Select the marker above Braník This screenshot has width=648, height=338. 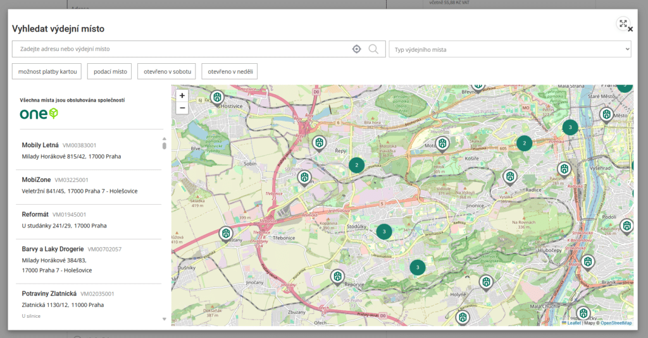click(x=588, y=262)
